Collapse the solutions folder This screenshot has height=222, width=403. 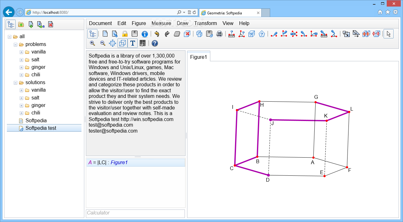(15, 83)
